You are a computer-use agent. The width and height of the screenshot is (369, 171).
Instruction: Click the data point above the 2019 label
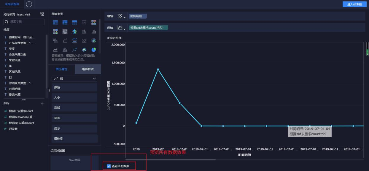pos(136,123)
